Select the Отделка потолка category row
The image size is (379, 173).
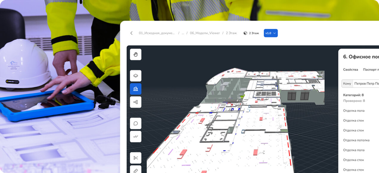click(356, 140)
